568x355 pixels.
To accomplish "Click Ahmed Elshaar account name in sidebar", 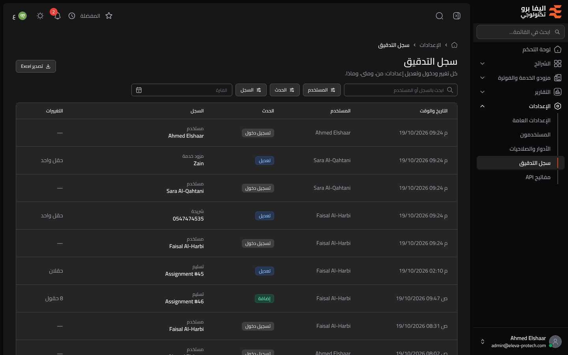I will pos(528,338).
